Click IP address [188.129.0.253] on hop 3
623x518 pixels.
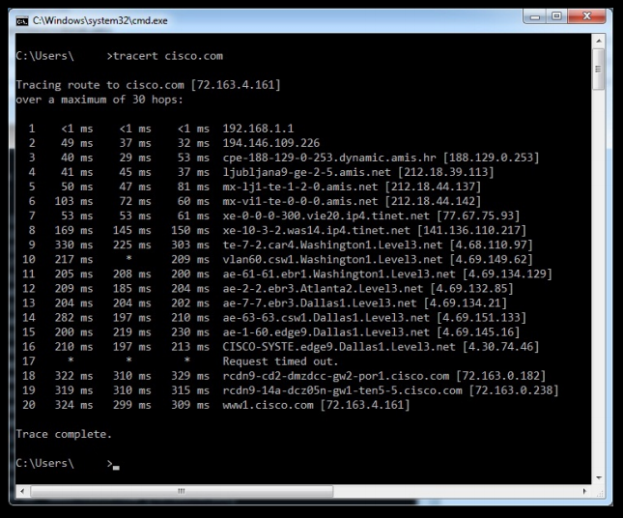click(491, 158)
